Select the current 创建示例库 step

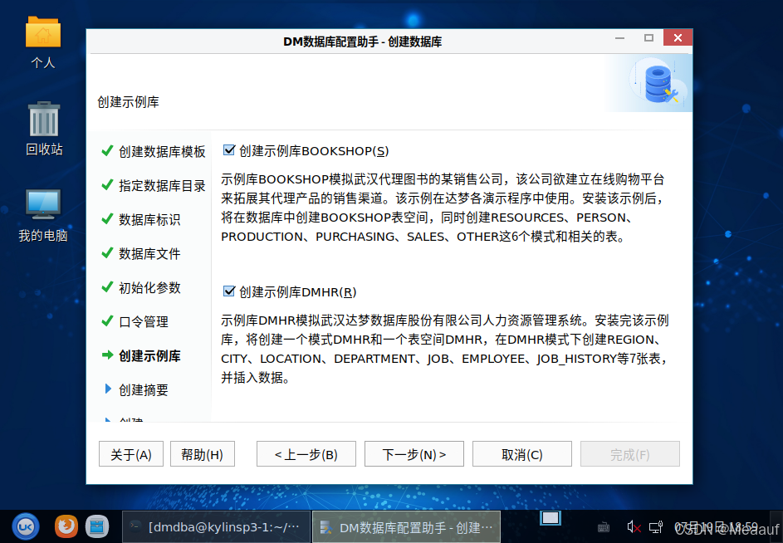pos(149,355)
